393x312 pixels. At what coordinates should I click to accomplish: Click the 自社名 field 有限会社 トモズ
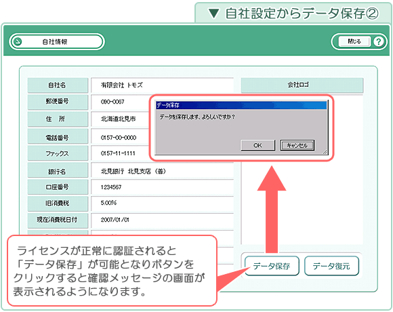point(163,85)
